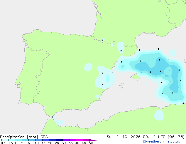Open the weatheronline.co.uk copyright link
The image size is (186, 144).
(x=161, y=141)
